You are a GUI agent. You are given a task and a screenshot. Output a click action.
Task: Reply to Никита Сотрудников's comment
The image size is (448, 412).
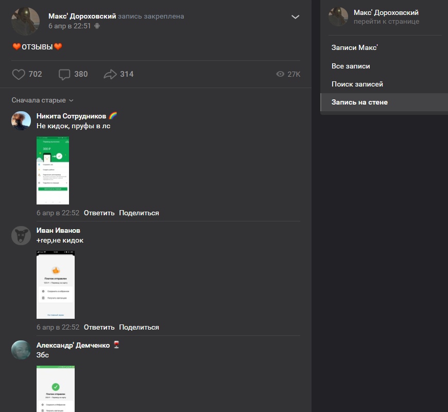click(99, 213)
